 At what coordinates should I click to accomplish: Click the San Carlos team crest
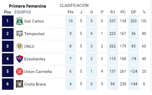(x=19, y=21)
